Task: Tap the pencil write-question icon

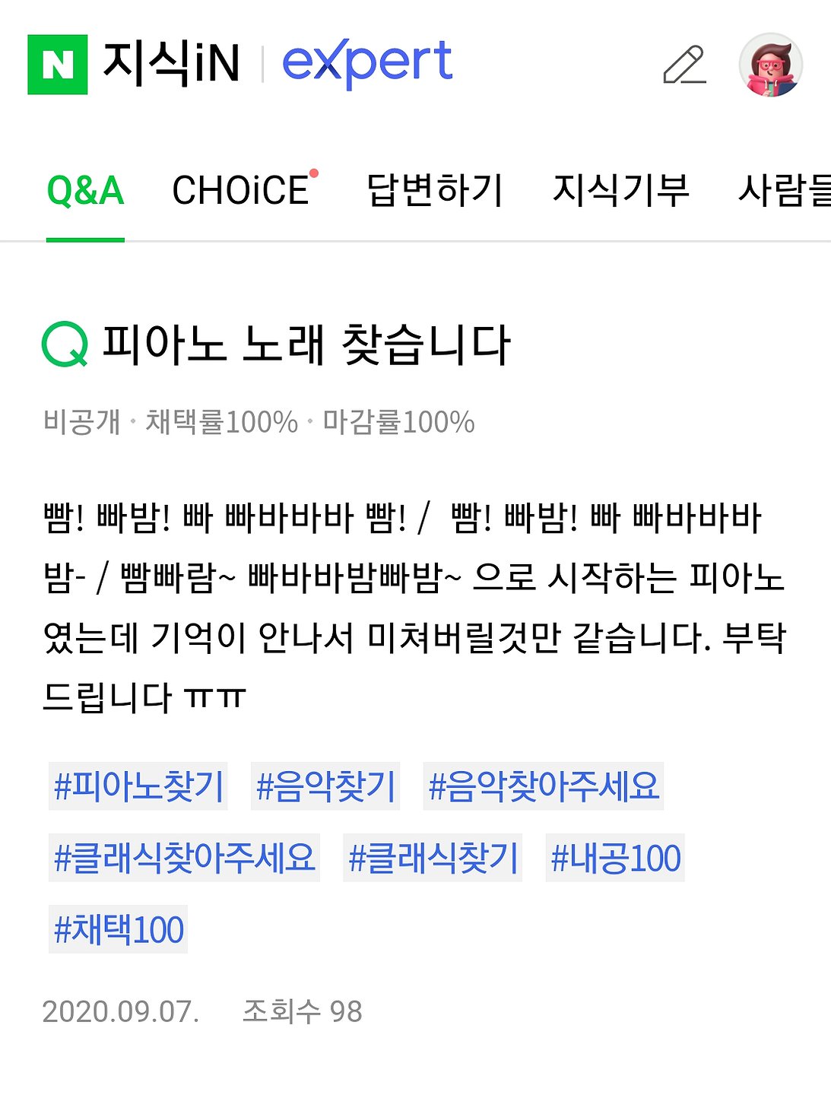Action: (684, 65)
